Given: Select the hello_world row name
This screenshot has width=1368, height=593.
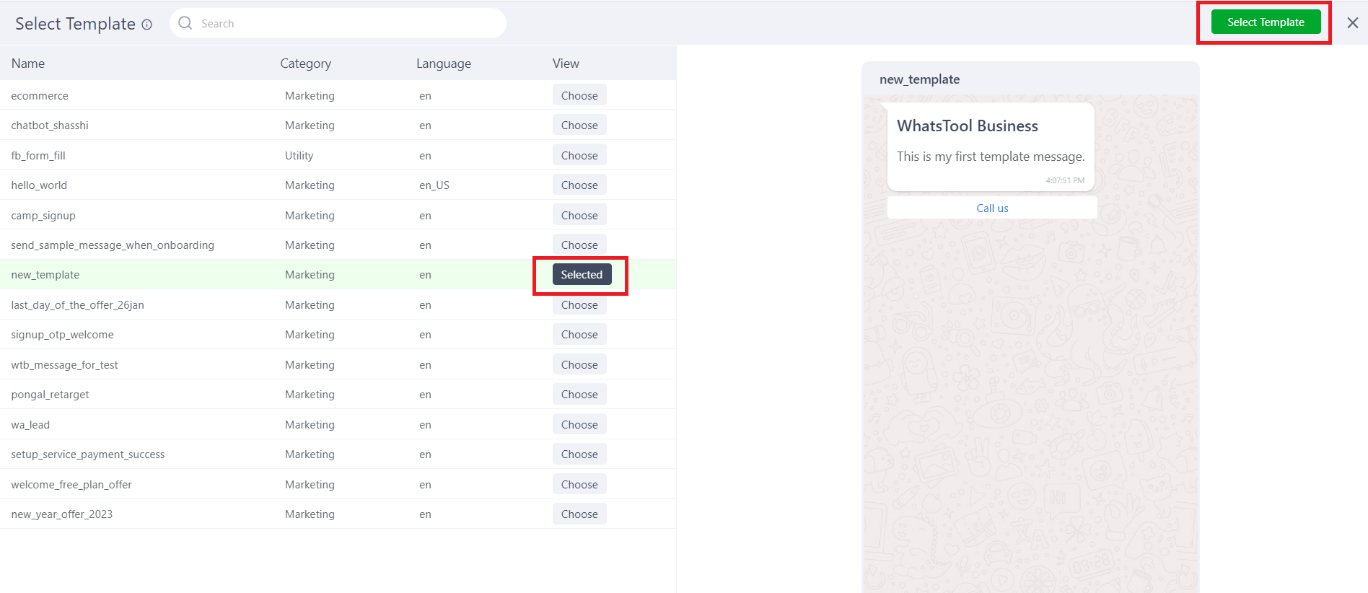Looking at the screenshot, I should click(x=39, y=185).
